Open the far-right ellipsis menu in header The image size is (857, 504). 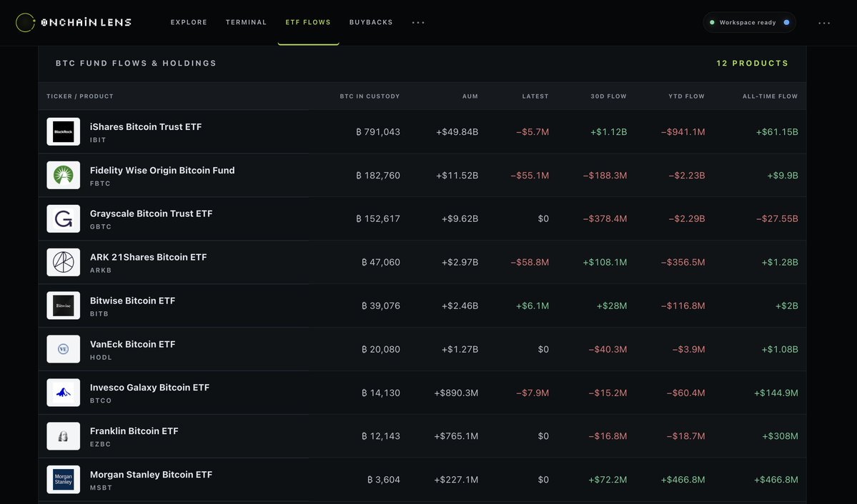click(x=824, y=23)
